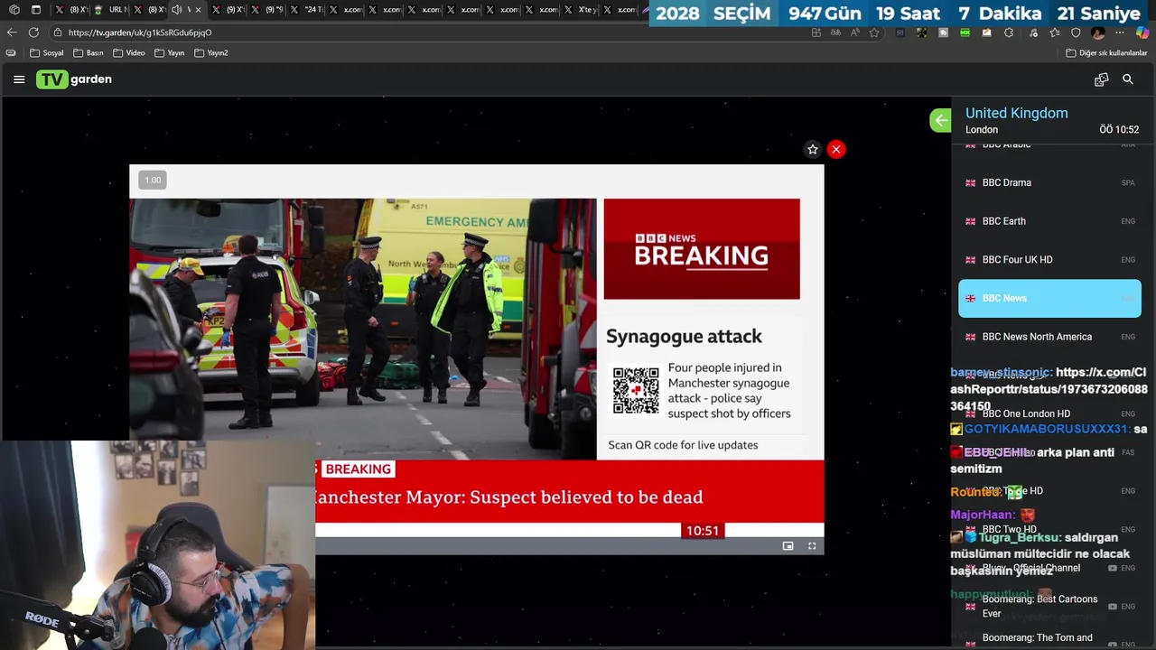Click the BBC News Breaking video frame
Image resolution: width=1156 pixels, height=650 pixels.
coord(477,359)
